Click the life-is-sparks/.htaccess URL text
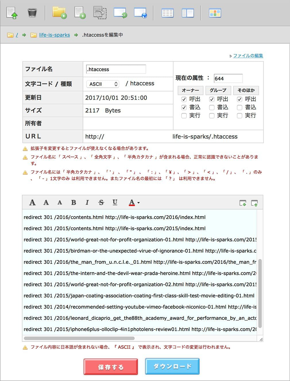Viewport: 290px width, 381px height. [x=205, y=136]
